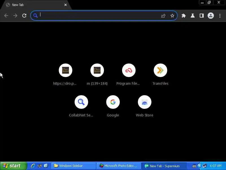This screenshot has height=170, width=226.
Task: Click the 6:07 AM clock
Action: pyautogui.click(x=216, y=166)
